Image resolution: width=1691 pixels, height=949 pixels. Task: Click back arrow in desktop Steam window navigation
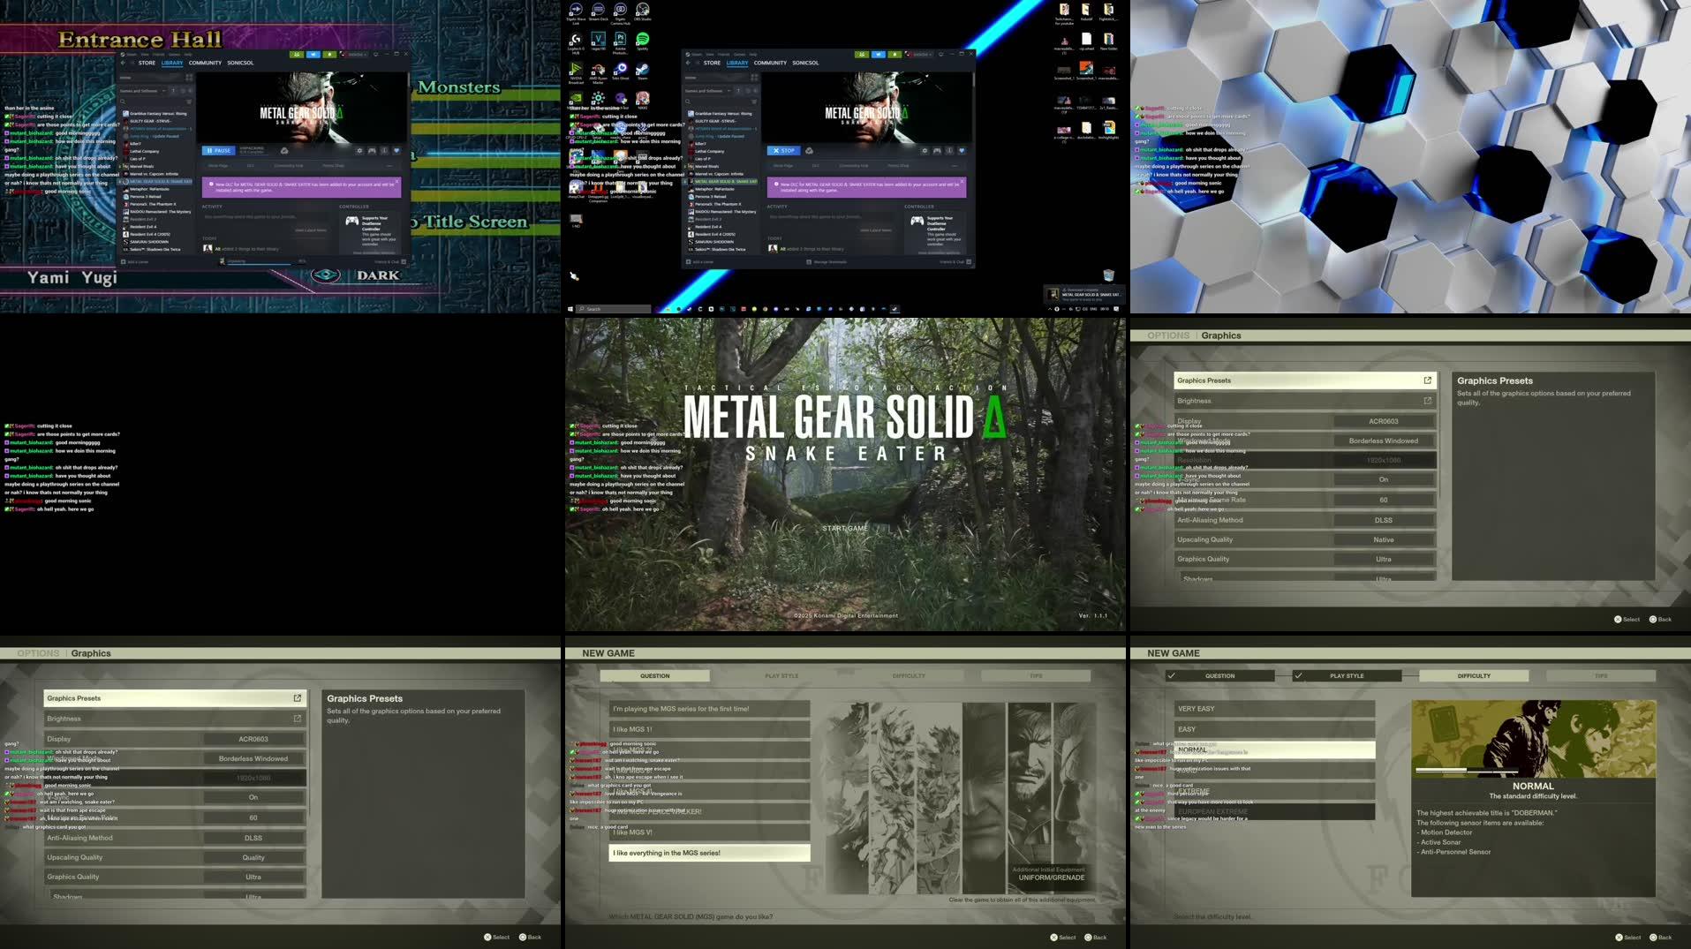point(688,63)
